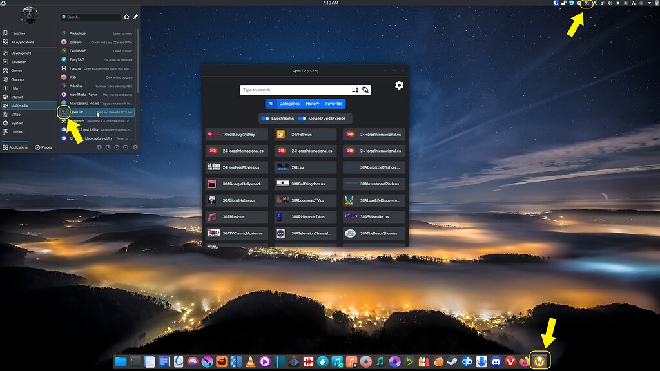Screen dimensions: 660x371
Task: Open the Games category in the menu
Action: click(x=17, y=70)
